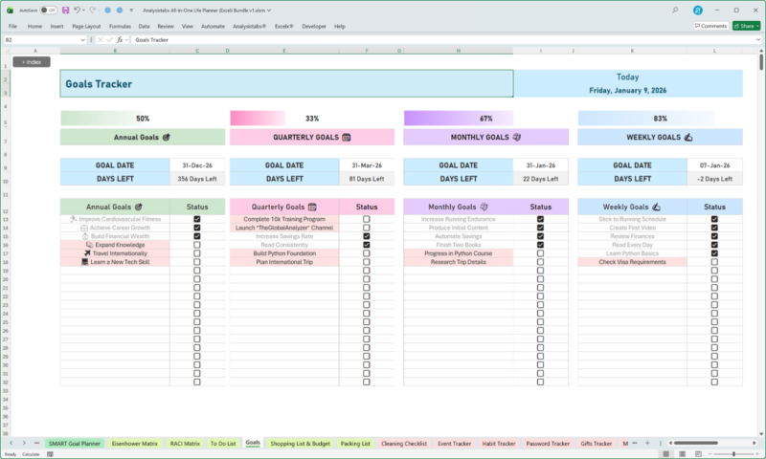Click the sheet navigation left arrow

coord(12,444)
